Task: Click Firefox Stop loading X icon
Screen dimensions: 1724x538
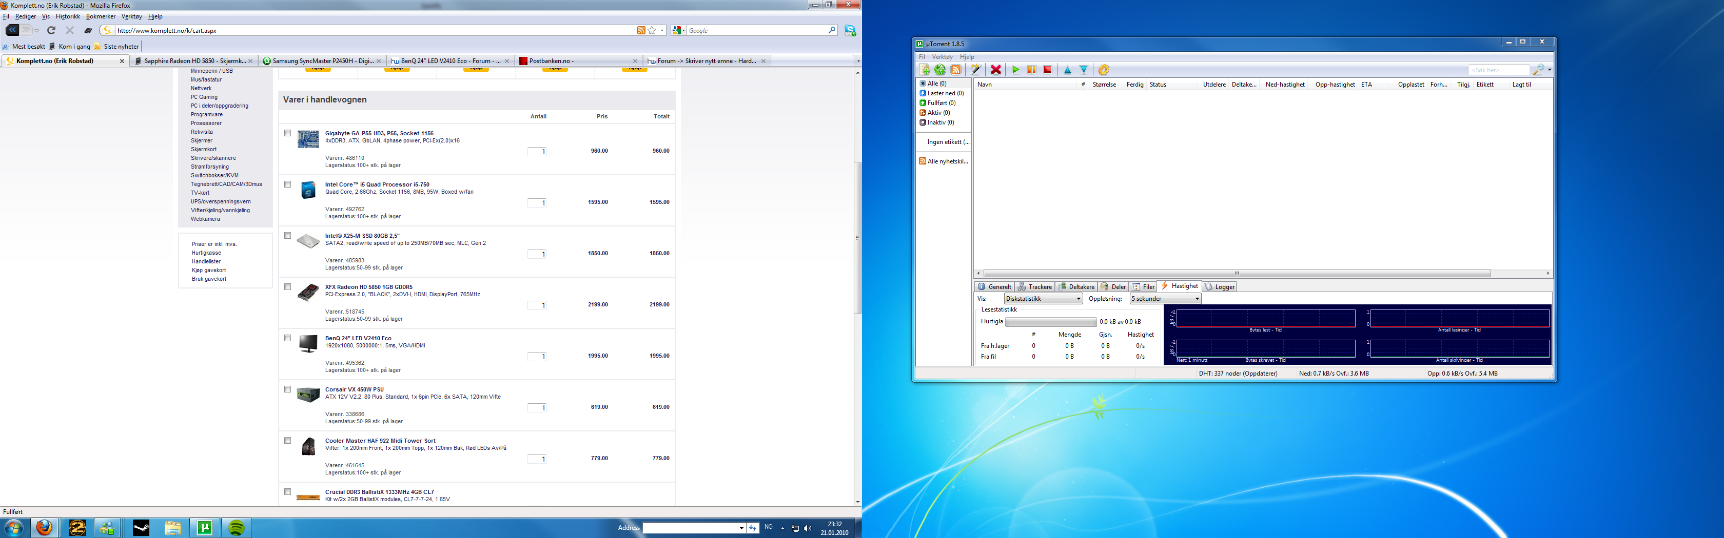Action: (70, 30)
